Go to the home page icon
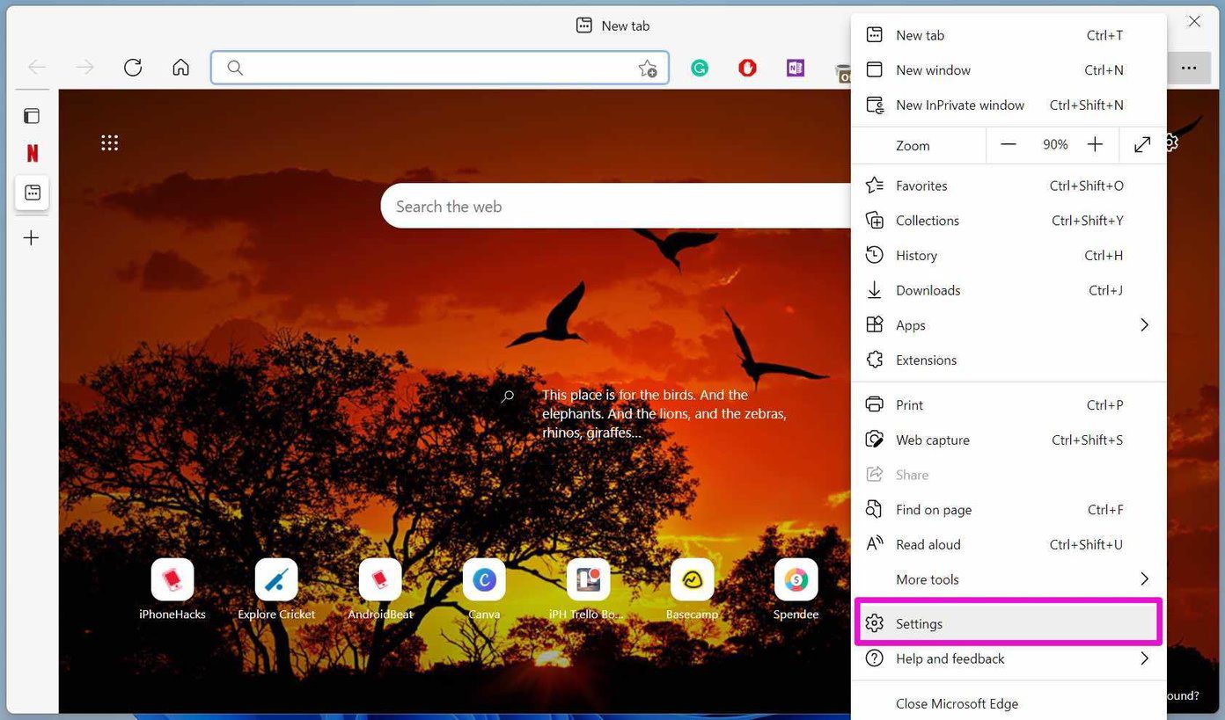The height and width of the screenshot is (720, 1225). pyautogui.click(x=180, y=68)
